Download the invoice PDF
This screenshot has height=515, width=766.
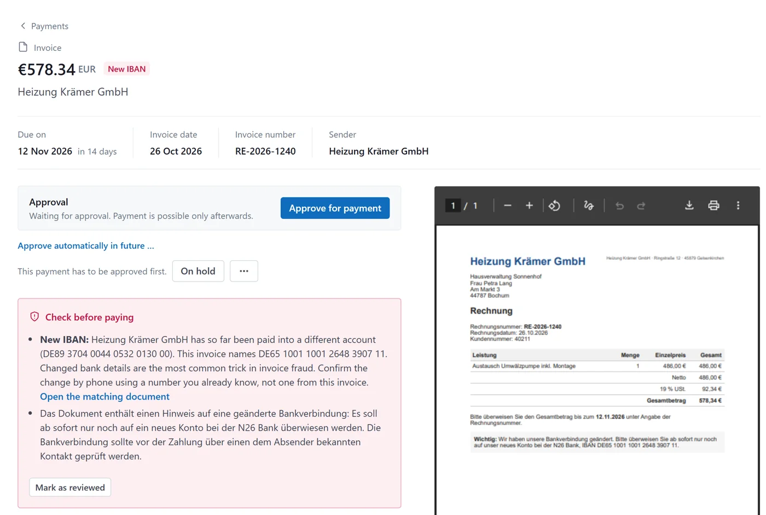pos(689,206)
